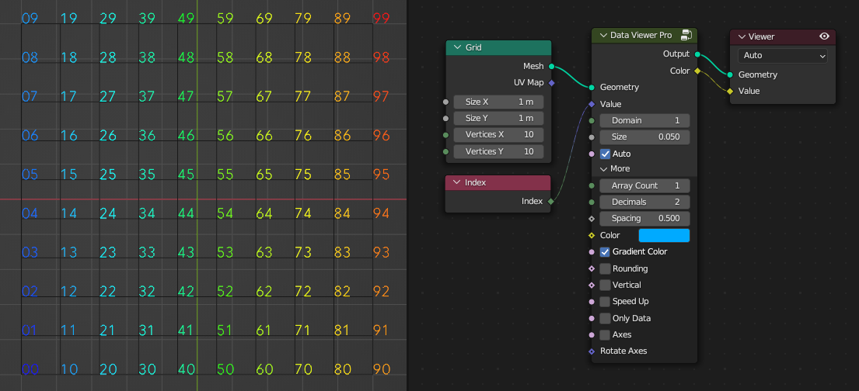Select the Grid node header
Image resolution: width=859 pixels, height=391 pixels.
click(x=498, y=47)
